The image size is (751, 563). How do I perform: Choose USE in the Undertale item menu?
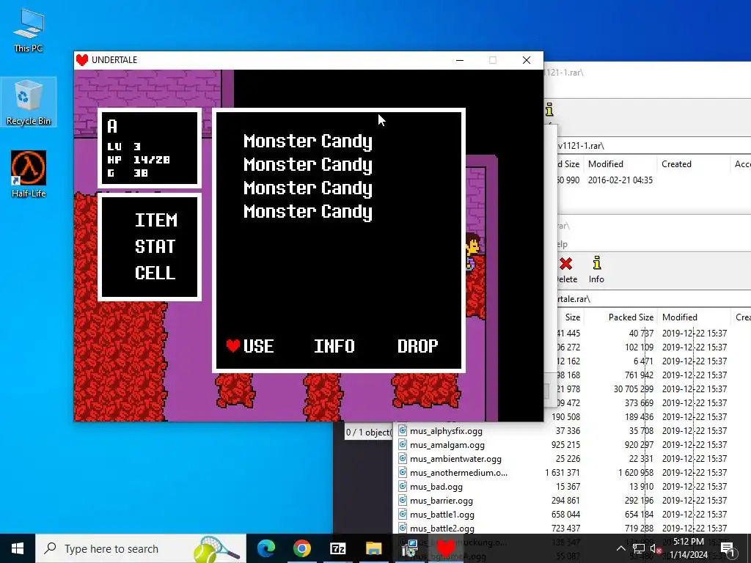point(258,346)
